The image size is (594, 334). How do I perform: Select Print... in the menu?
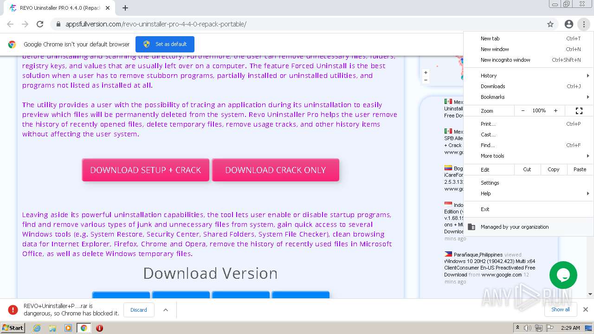click(x=528, y=124)
